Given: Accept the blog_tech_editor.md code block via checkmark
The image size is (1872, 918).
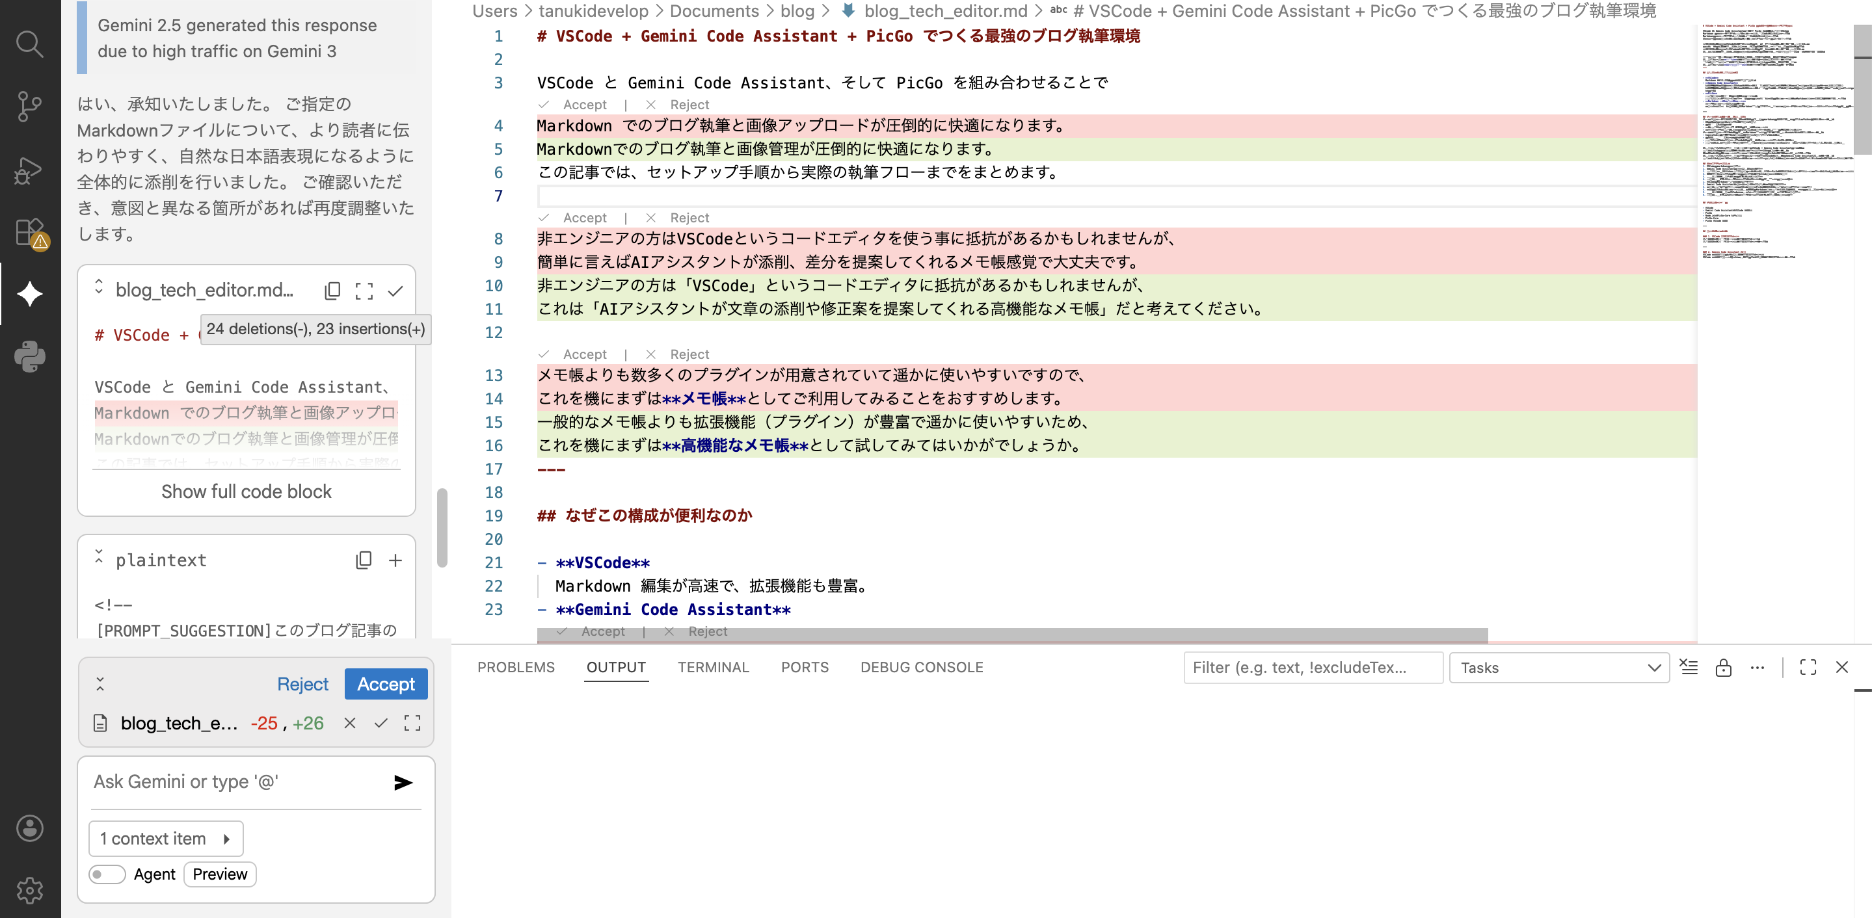Looking at the screenshot, I should click(395, 291).
